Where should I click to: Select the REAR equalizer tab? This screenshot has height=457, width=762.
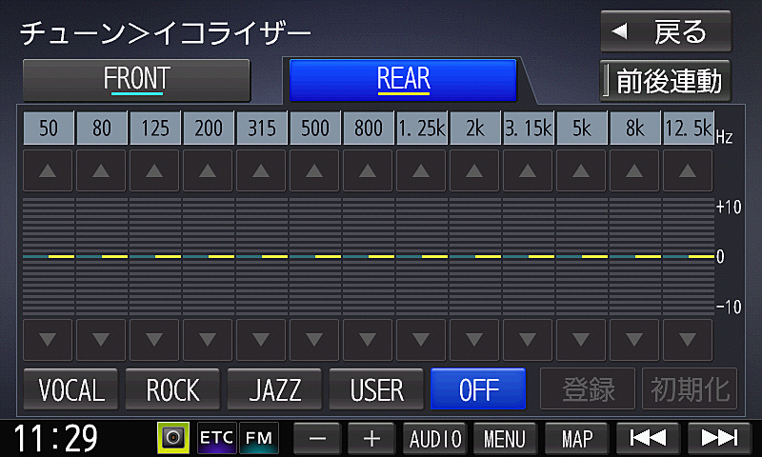pos(403,80)
